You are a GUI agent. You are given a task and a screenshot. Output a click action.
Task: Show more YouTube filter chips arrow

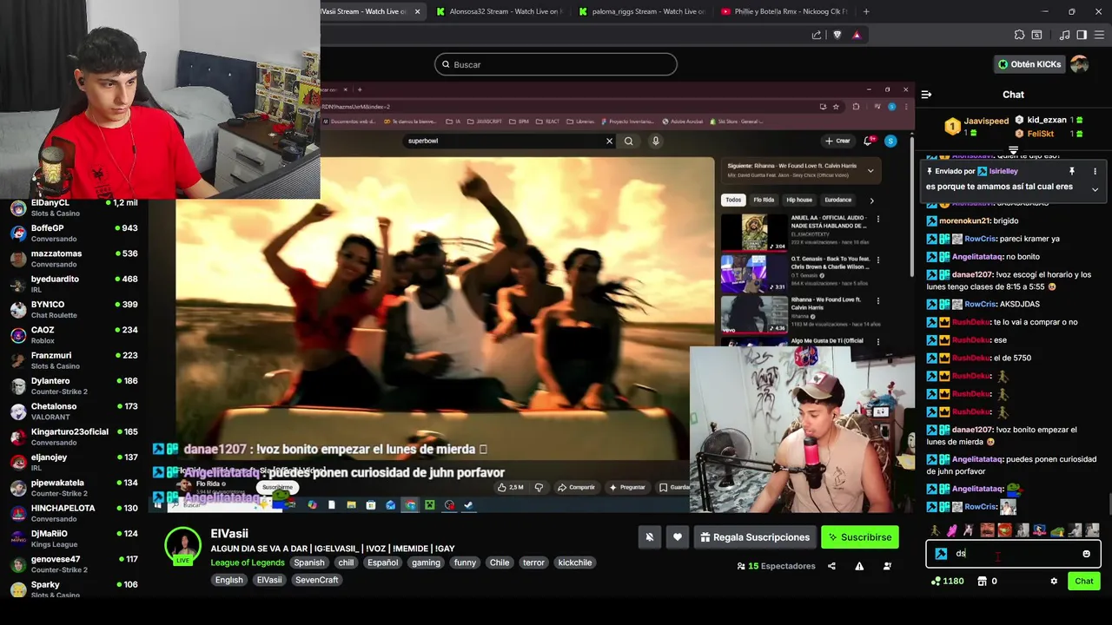click(872, 201)
